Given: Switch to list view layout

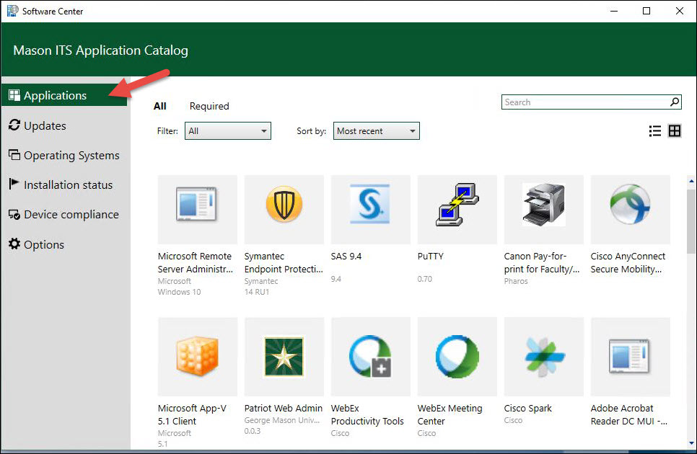Looking at the screenshot, I should [655, 131].
